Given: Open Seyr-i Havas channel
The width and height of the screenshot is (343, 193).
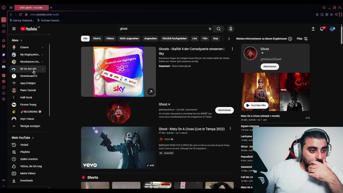Looking at the screenshot, I should pyautogui.click(x=28, y=119).
